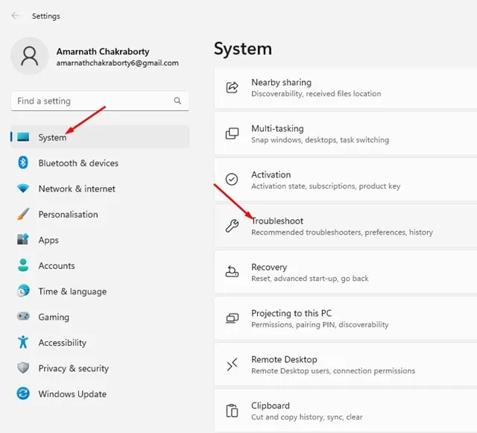
Task: Click the Network wifi icon
Action: pos(23,189)
